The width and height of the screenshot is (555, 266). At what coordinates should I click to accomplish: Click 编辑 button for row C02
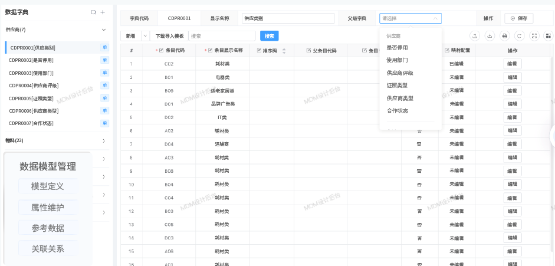click(x=512, y=64)
